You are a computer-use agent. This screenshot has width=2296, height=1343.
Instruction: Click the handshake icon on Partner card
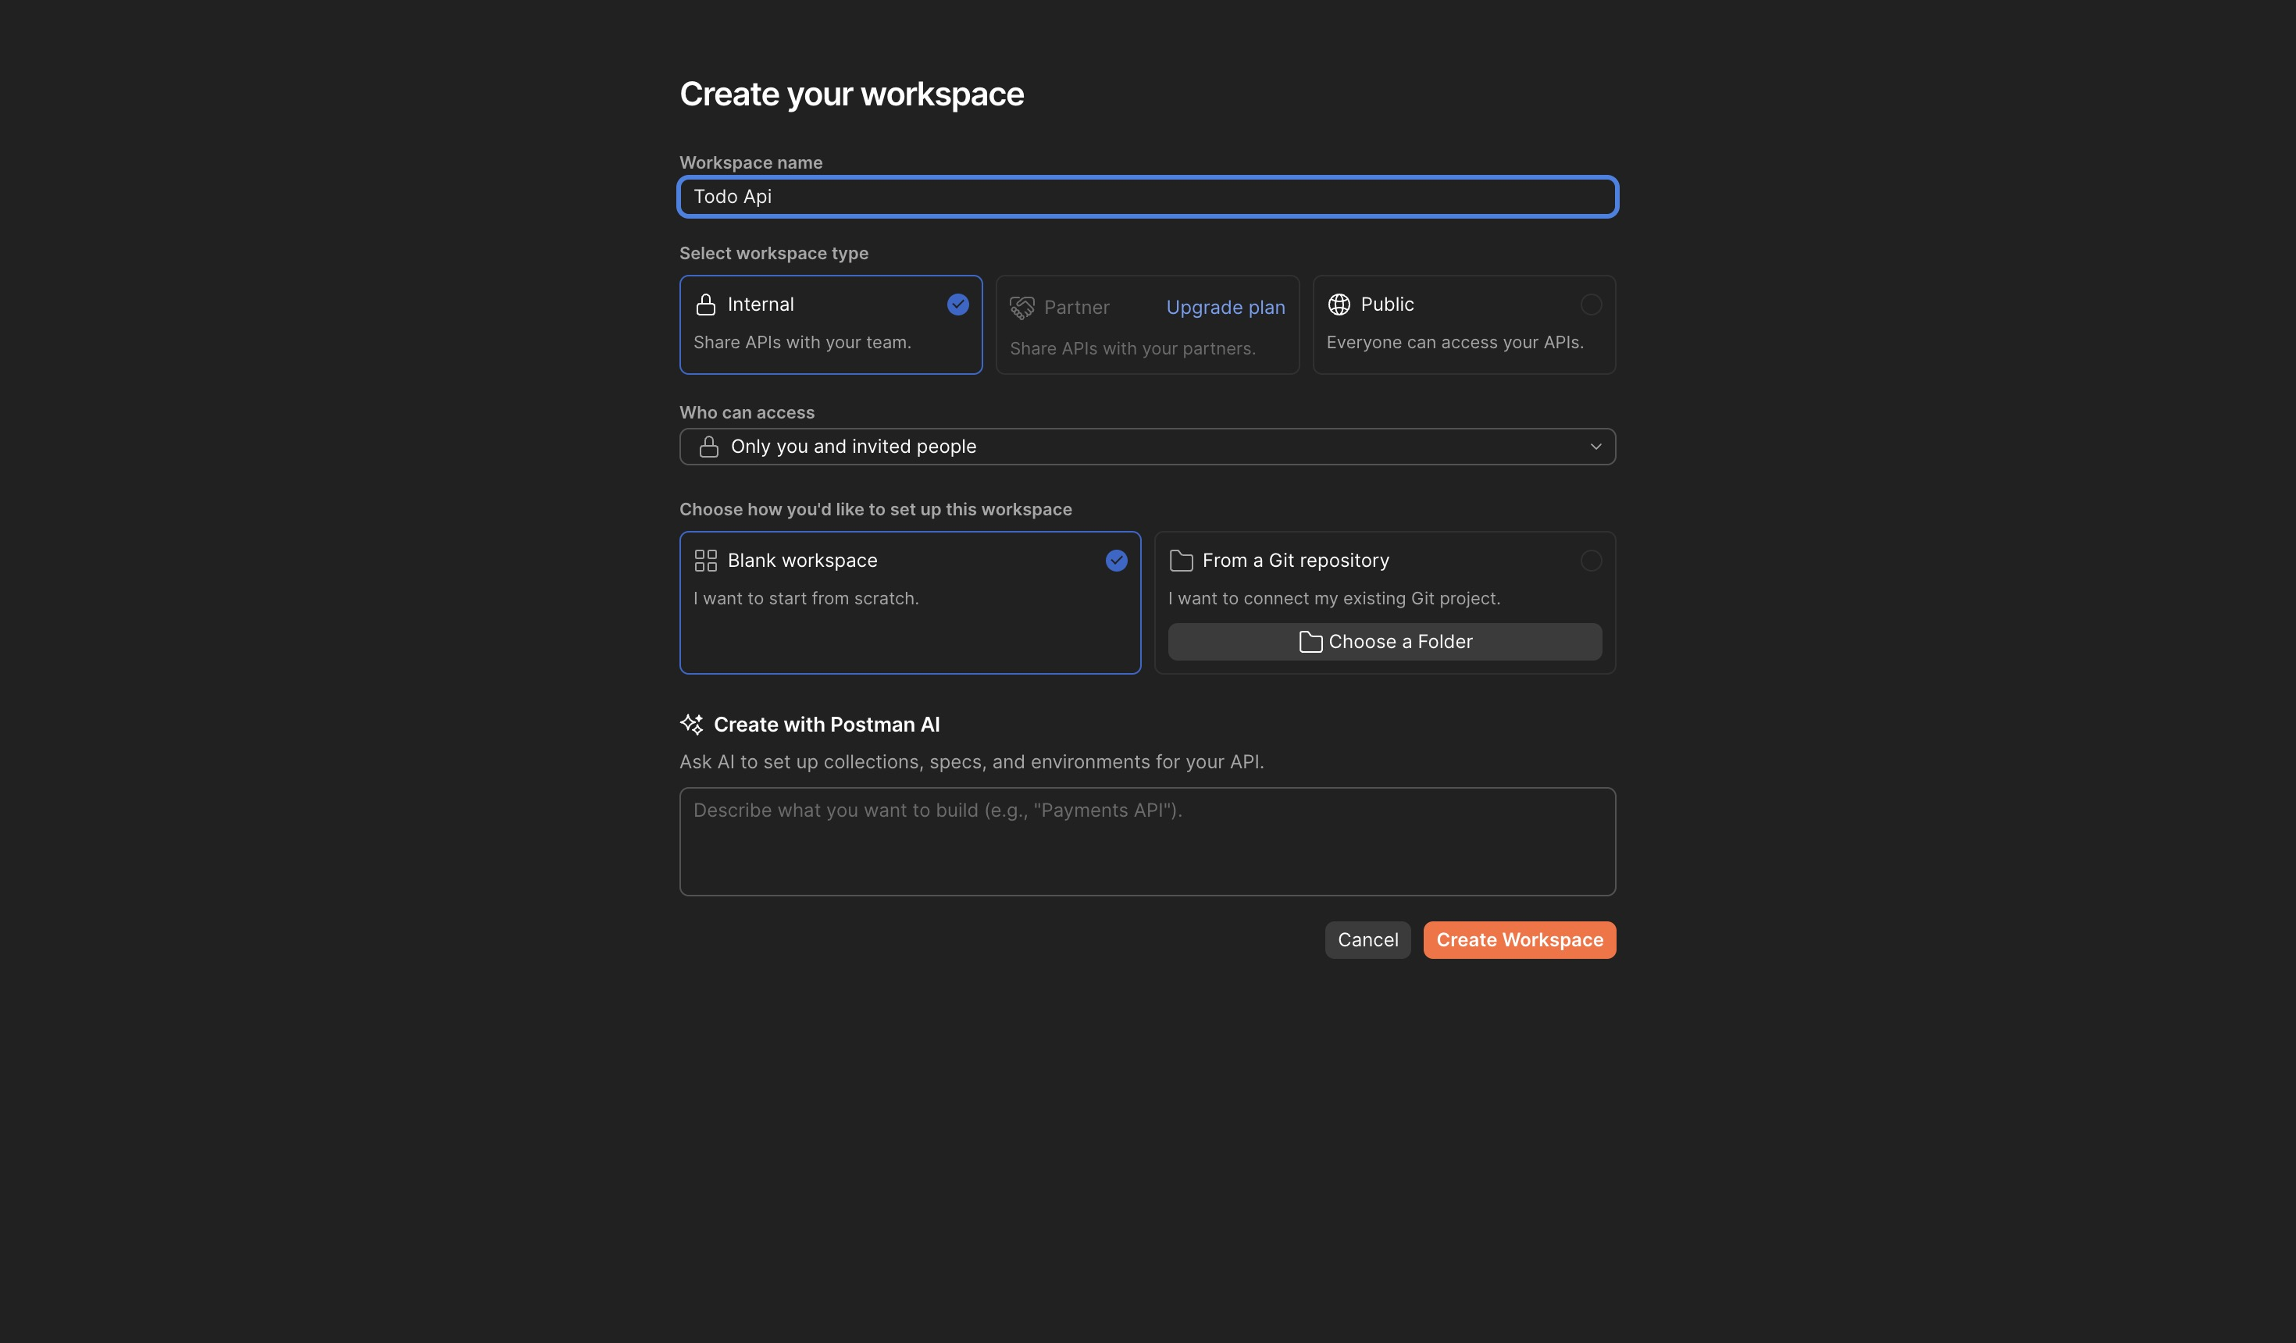pyautogui.click(x=1022, y=308)
